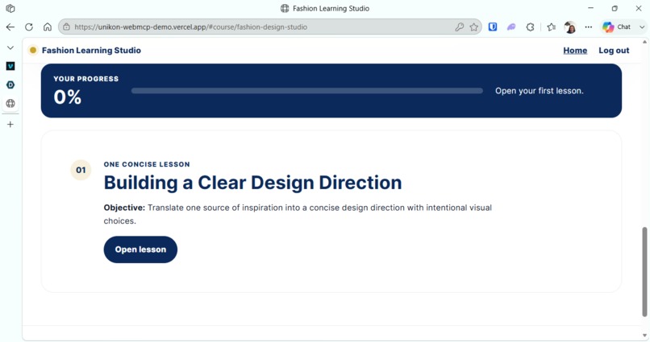
Task: Reload the current page
Action: pos(29,27)
